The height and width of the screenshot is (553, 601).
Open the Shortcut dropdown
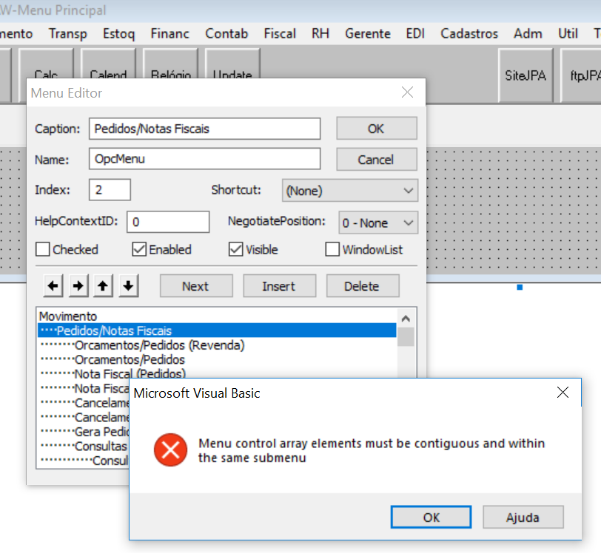click(350, 190)
